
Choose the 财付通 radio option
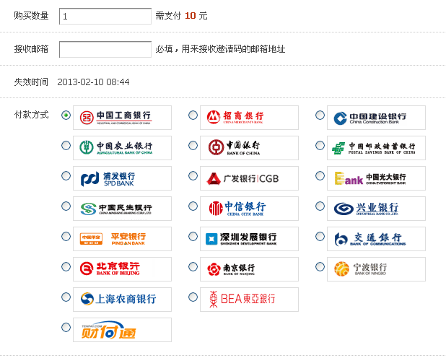pyautogui.click(x=66, y=327)
